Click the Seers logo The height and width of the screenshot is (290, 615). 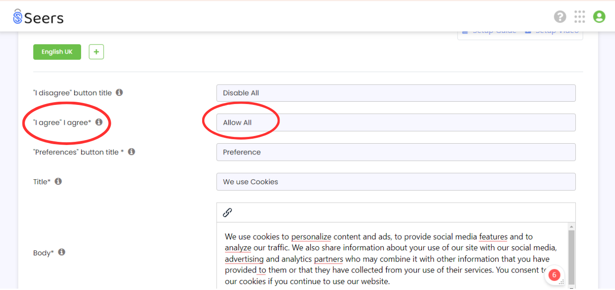38,17
